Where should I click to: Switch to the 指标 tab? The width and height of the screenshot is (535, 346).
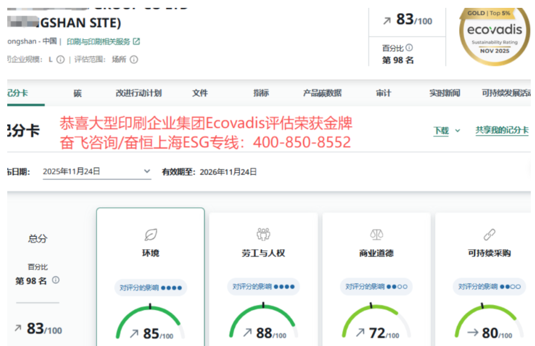point(261,93)
